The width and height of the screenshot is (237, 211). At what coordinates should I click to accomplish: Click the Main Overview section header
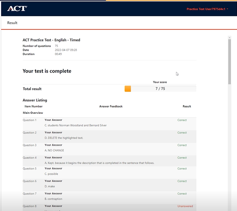[32, 113]
